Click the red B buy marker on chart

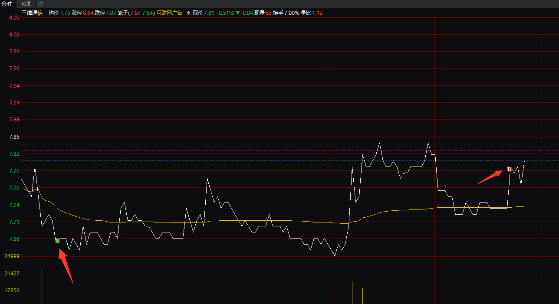509,169
